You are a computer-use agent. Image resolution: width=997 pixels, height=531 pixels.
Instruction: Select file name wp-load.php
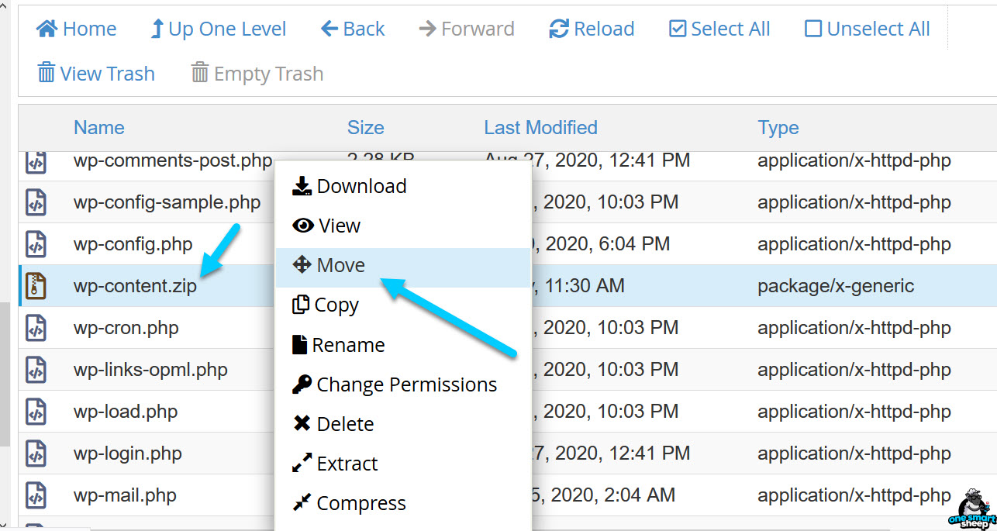pyautogui.click(x=126, y=412)
